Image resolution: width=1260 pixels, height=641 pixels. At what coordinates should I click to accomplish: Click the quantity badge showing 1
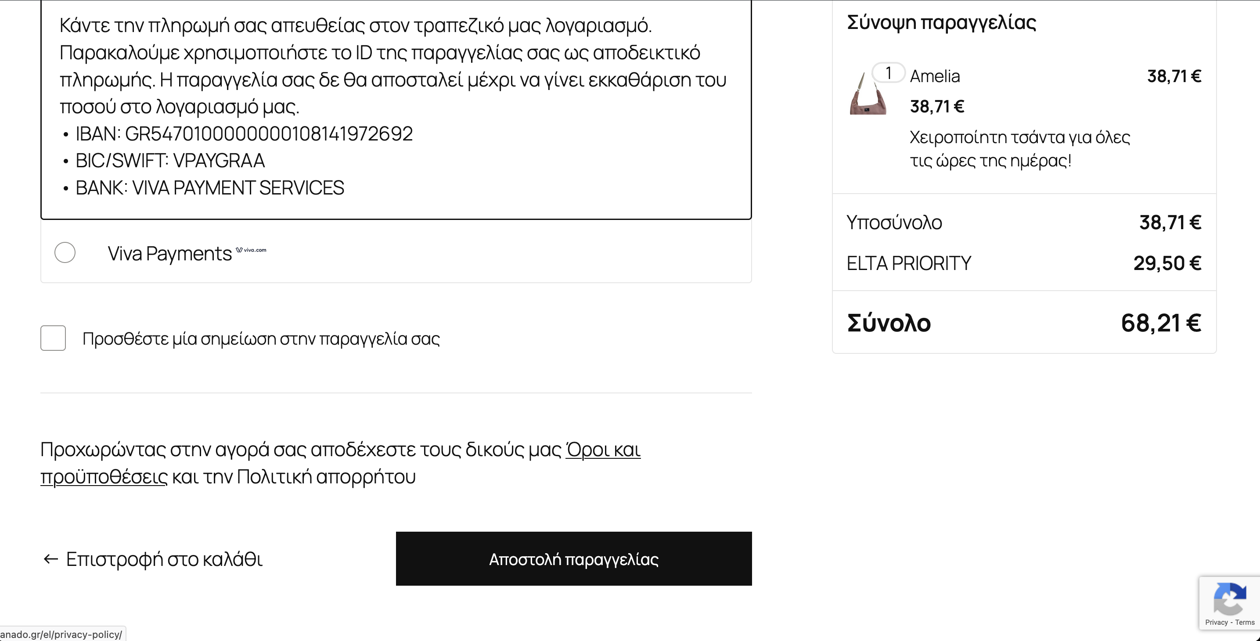888,73
